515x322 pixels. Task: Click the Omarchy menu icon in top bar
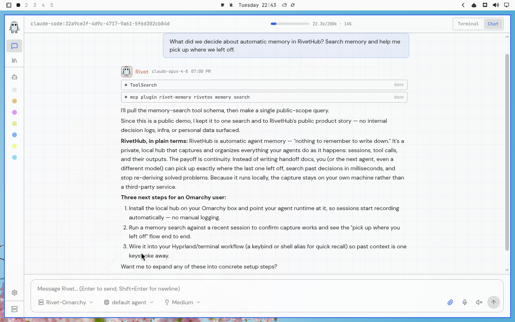pyautogui.click(x=9, y=5)
